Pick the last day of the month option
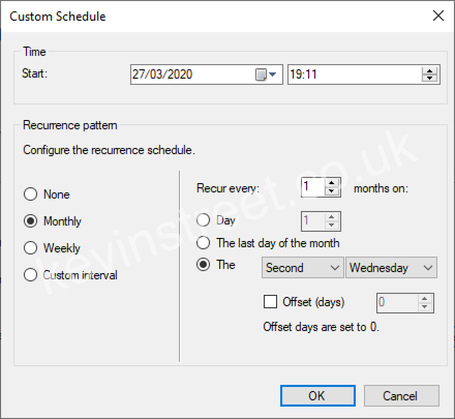The height and width of the screenshot is (419, 455). tap(204, 243)
